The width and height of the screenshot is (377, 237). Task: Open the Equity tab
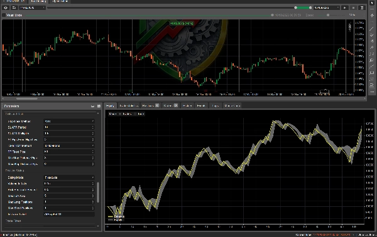pos(110,105)
